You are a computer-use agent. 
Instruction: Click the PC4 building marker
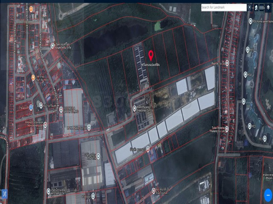tap(246, 74)
